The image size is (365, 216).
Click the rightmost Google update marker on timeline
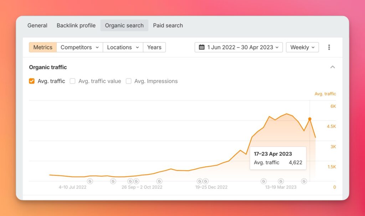(x=304, y=181)
